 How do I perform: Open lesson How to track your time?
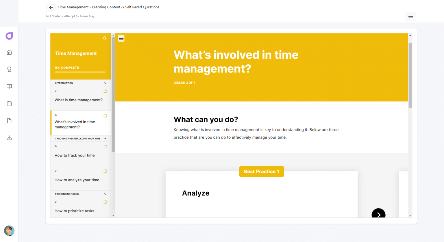pos(81,154)
